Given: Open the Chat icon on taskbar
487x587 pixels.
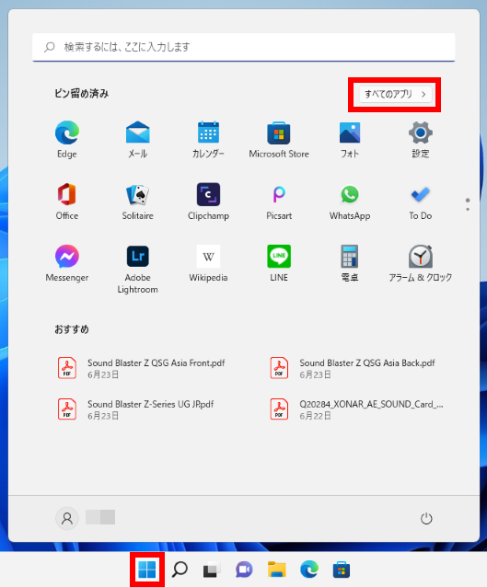Looking at the screenshot, I should 244,570.
